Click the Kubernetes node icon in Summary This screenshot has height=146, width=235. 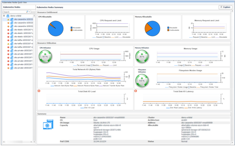pyautogui.click(x=48, y=125)
